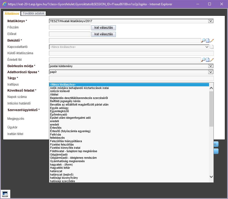The image size is (228, 199).
Task: Click the scanner icon at bottom left
Action: click(5, 194)
